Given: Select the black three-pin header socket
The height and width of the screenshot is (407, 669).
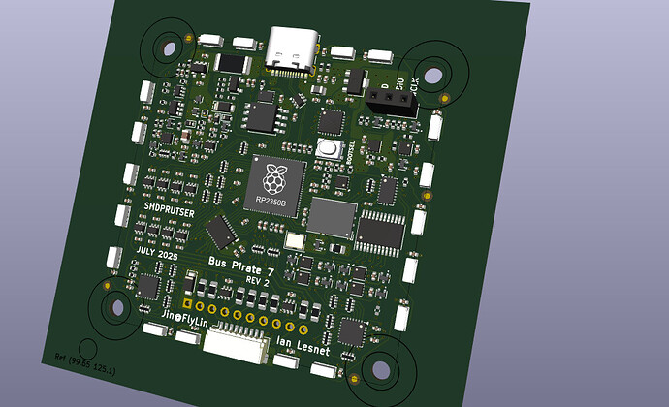Looking at the screenshot, I should [x=391, y=103].
